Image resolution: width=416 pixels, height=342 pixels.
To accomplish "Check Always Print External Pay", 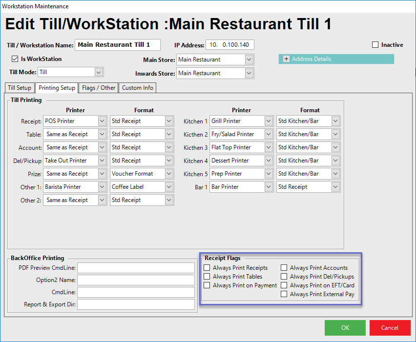I will pos(284,294).
